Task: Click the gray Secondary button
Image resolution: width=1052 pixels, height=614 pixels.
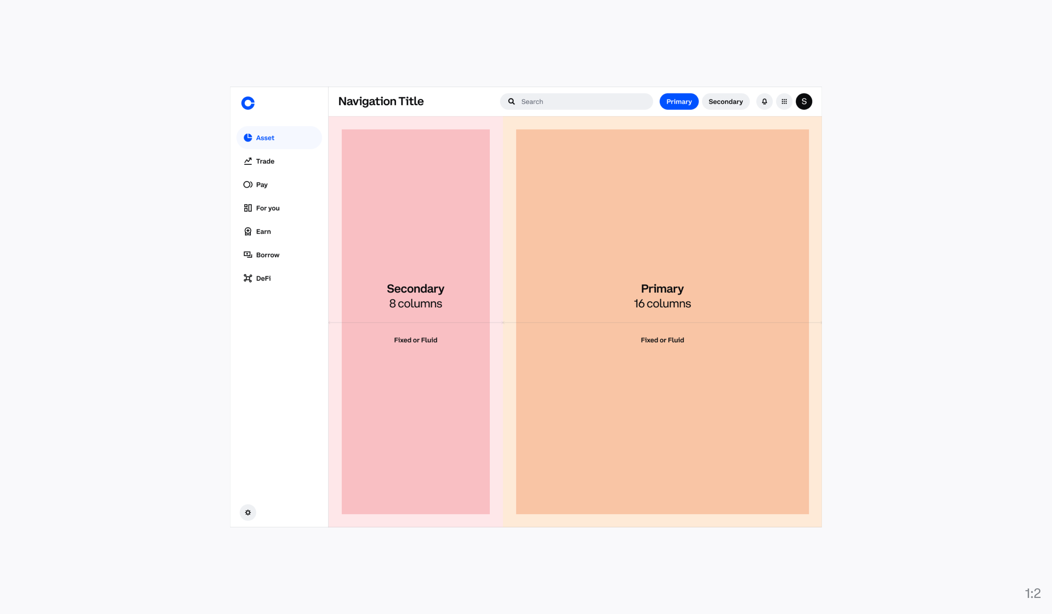Action: (725, 101)
